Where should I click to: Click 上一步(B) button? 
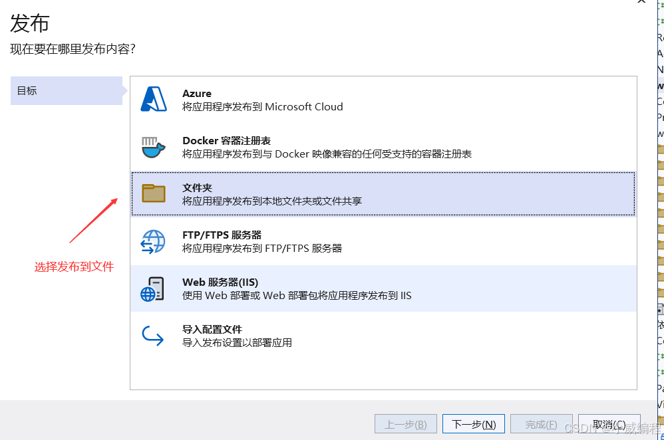406,424
